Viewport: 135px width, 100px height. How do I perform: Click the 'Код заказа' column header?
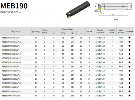coord(16,31)
